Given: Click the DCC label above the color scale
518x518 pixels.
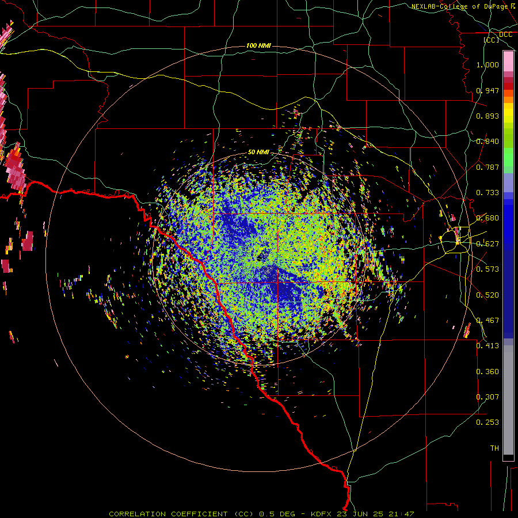Looking at the screenshot, I should [505, 35].
